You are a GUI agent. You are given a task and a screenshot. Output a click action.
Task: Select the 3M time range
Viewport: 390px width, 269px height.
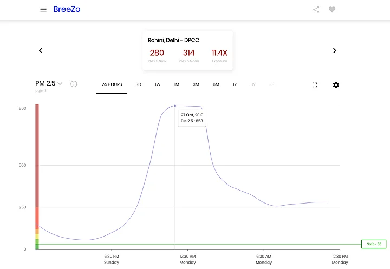click(196, 84)
